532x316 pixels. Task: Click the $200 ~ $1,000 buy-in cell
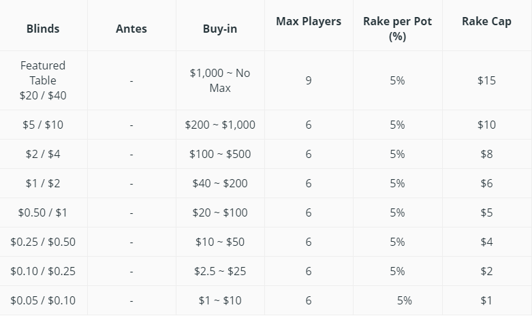(220, 125)
